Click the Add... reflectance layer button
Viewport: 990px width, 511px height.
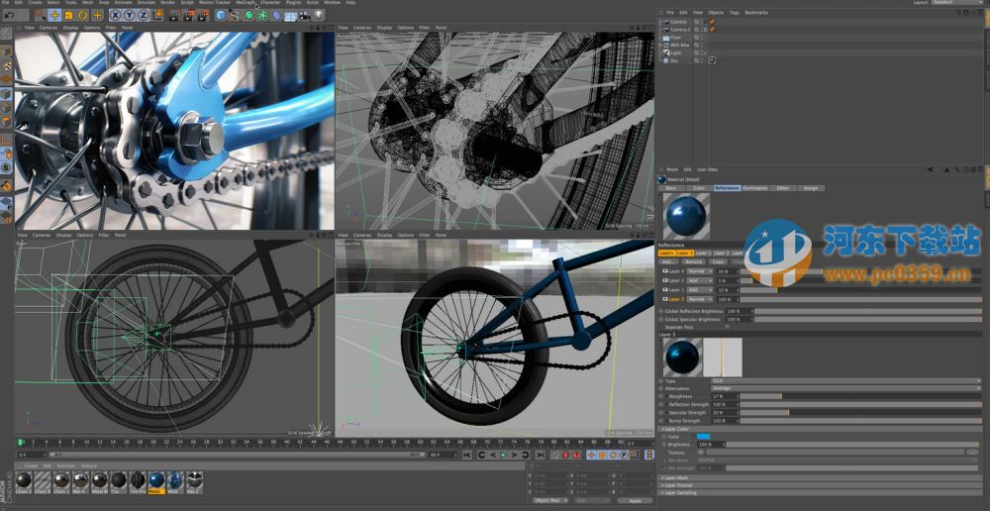pyautogui.click(x=668, y=261)
